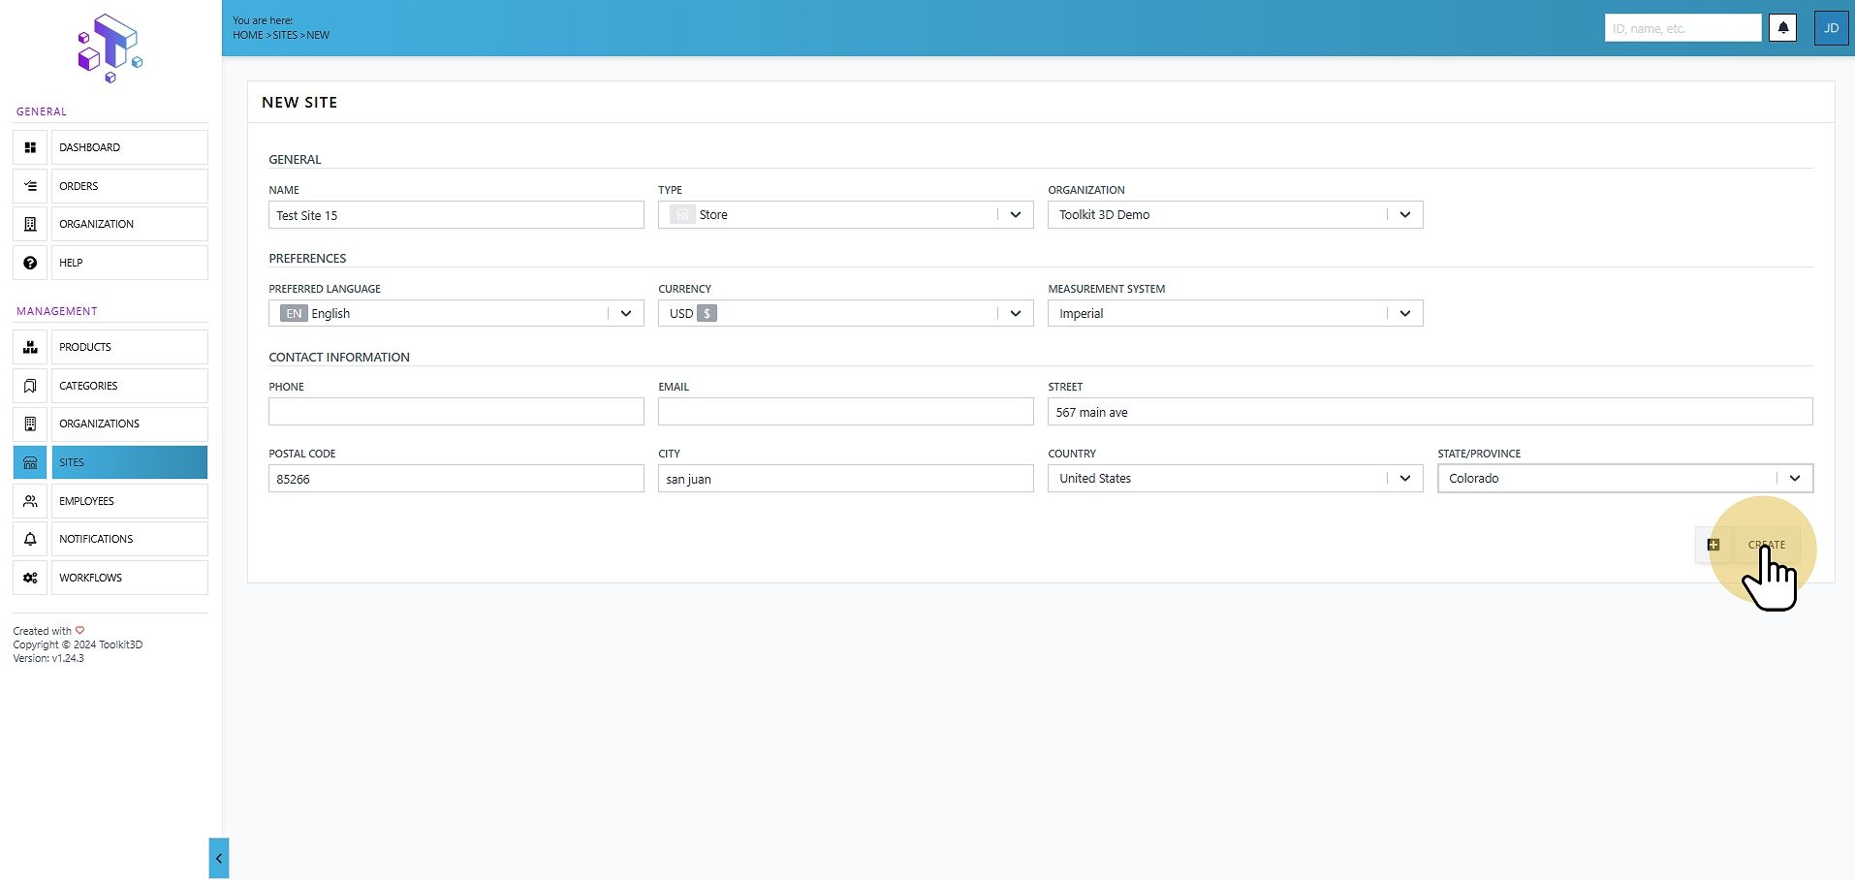Open the Currency dropdown showing USD
The image size is (1855, 880).
click(x=846, y=313)
